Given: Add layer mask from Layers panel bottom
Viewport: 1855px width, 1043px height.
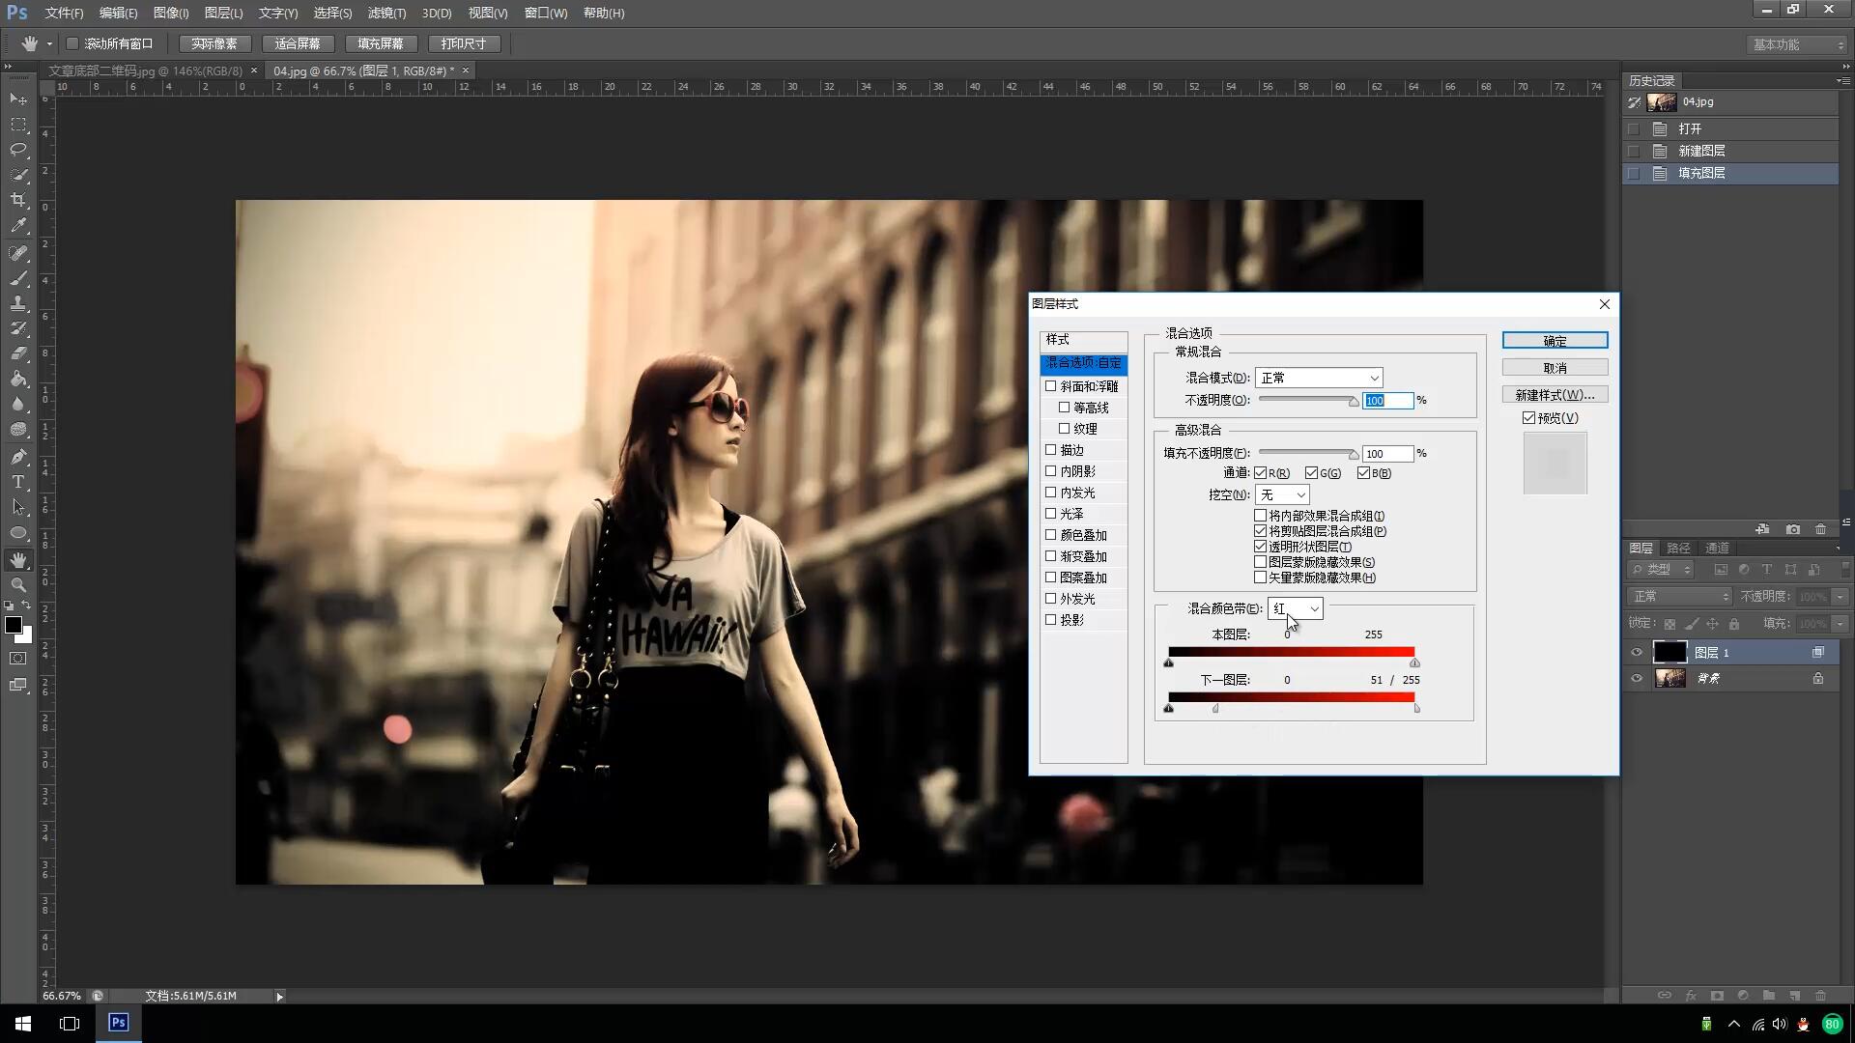Looking at the screenshot, I should point(1717,995).
